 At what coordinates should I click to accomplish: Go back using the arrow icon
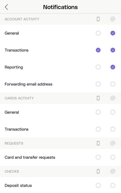pyautogui.click(x=6, y=7)
